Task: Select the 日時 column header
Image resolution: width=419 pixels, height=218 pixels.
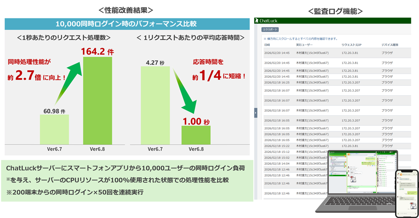Action: [267, 45]
